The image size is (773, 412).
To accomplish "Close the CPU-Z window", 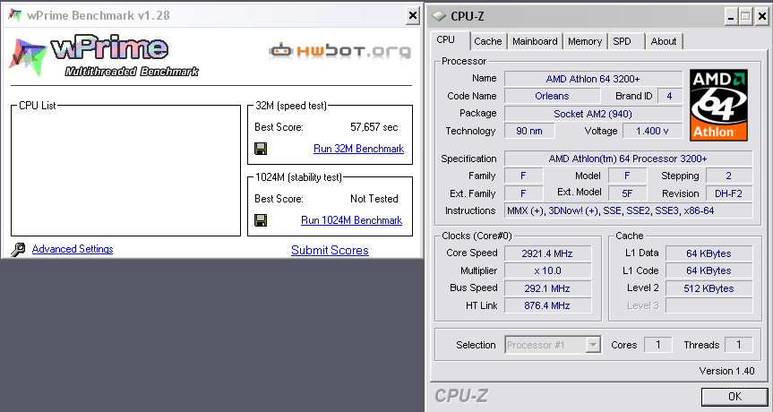I will point(762,17).
